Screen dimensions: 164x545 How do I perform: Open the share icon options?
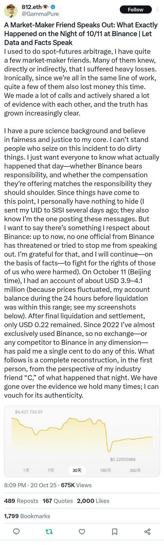(x=147, y=532)
